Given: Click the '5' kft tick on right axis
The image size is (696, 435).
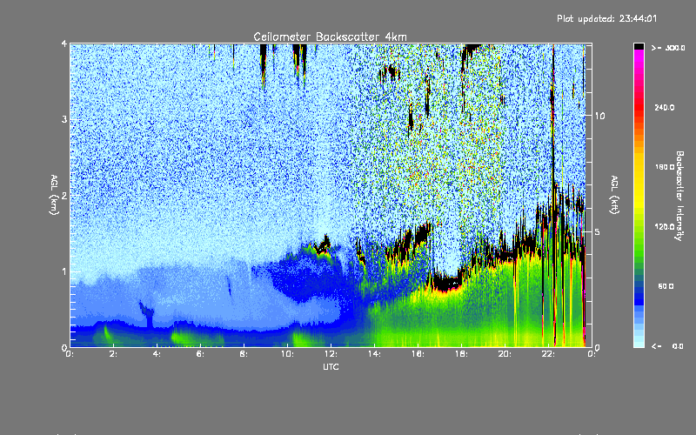Looking at the screenshot, I should pyautogui.click(x=598, y=231).
